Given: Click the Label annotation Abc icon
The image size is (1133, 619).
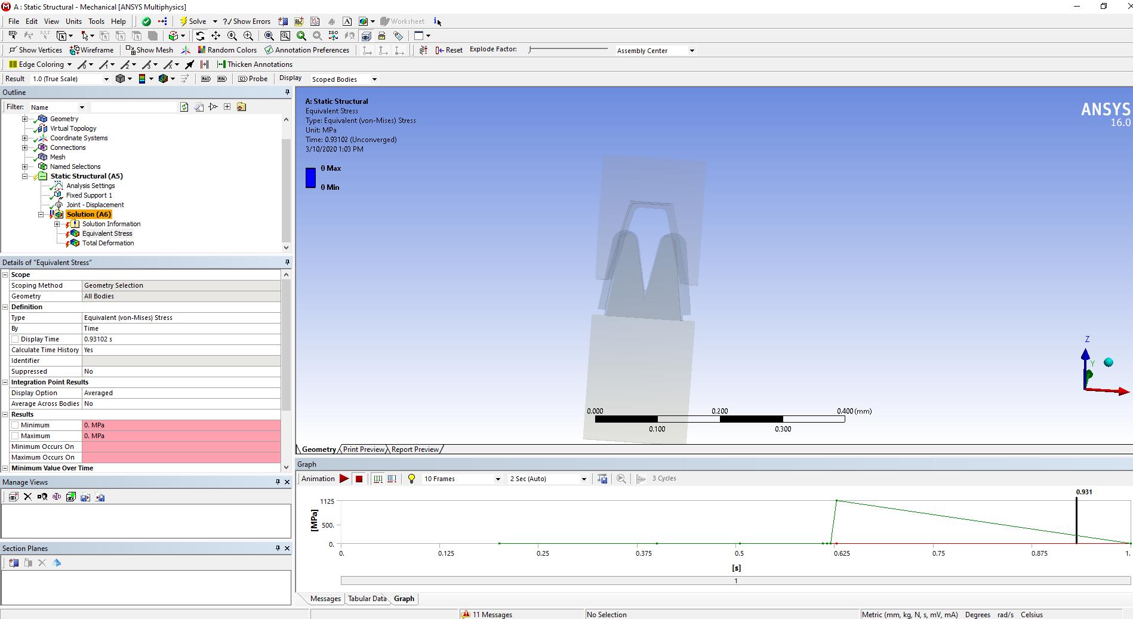Looking at the screenshot, I should pos(299,21).
